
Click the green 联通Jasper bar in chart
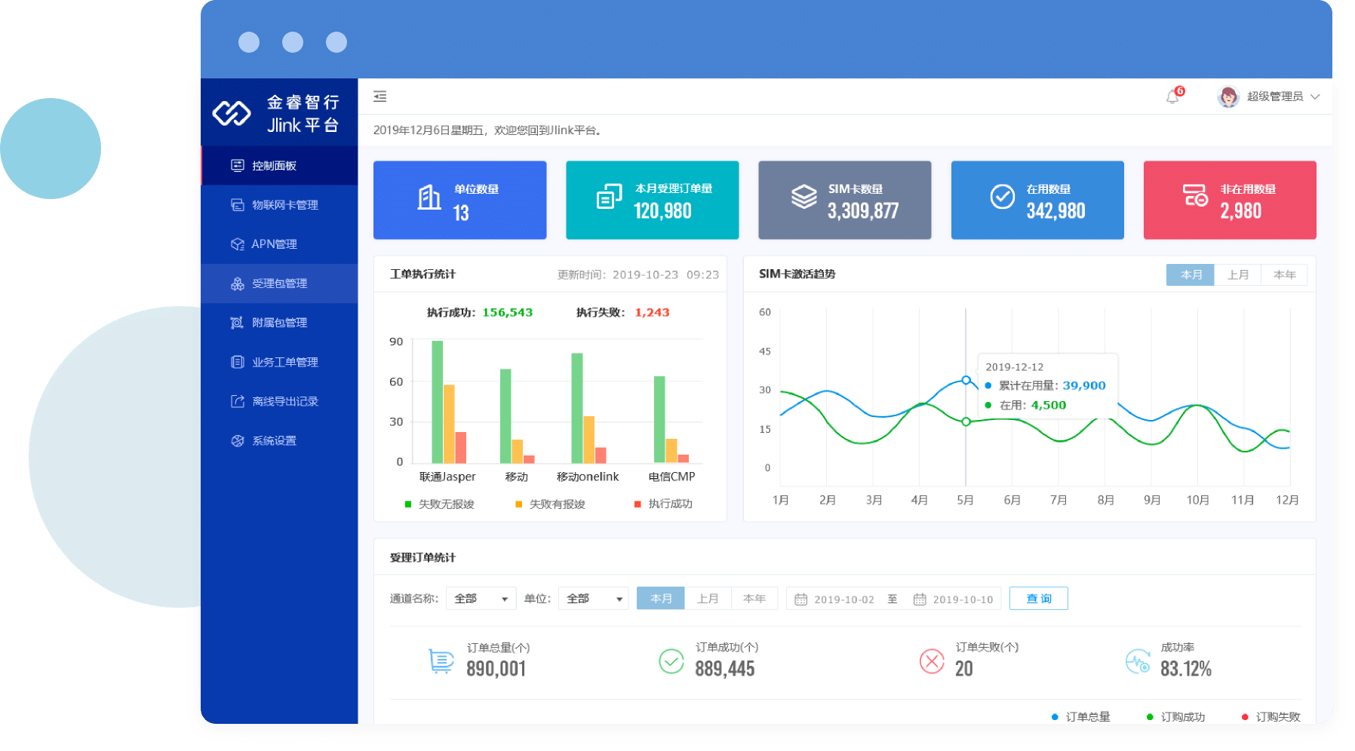[437, 402]
